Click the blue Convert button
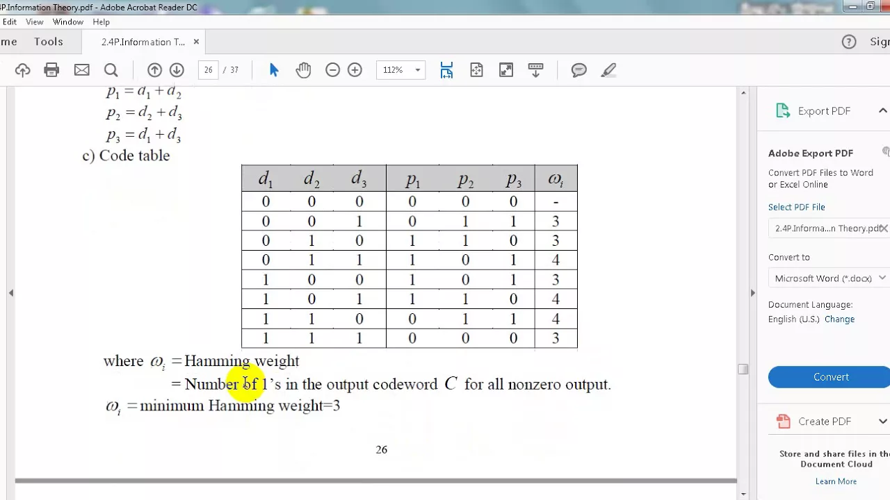Viewport: 890px width, 500px height. [x=831, y=377]
